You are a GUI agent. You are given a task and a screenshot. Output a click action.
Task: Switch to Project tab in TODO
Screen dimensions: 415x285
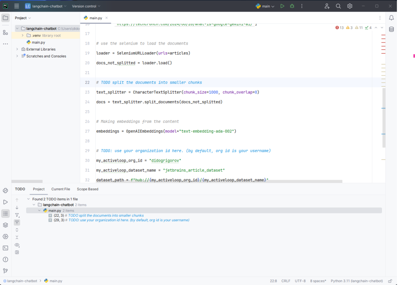pos(39,189)
